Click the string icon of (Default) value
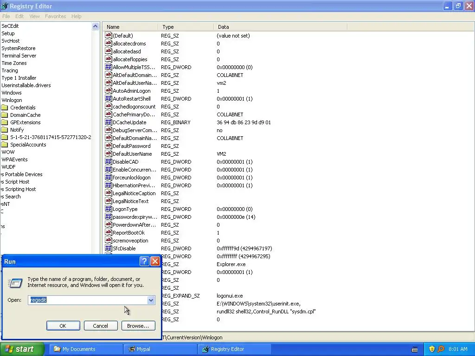The height and width of the screenshot is (356, 475). [109, 35]
